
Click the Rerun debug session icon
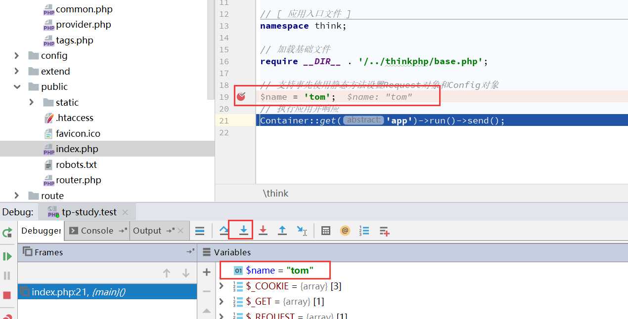(7, 233)
